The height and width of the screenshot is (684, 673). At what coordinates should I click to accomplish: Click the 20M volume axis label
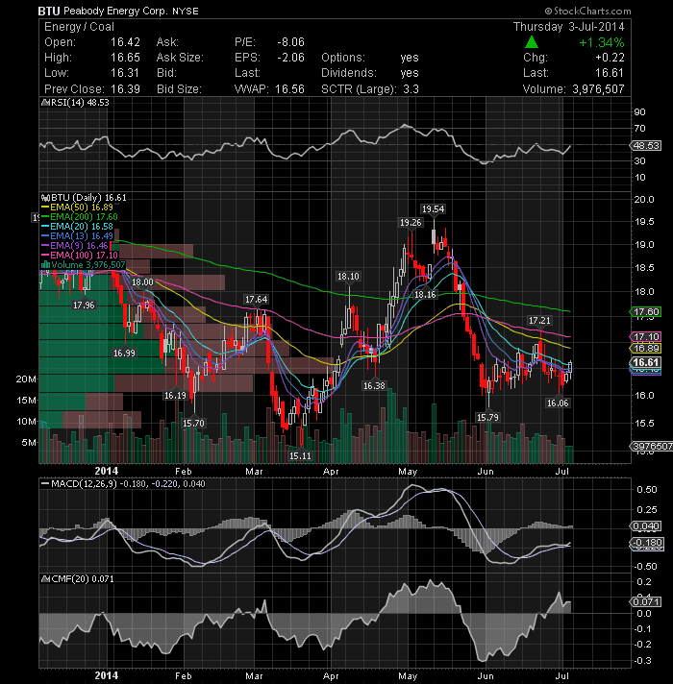click(26, 379)
